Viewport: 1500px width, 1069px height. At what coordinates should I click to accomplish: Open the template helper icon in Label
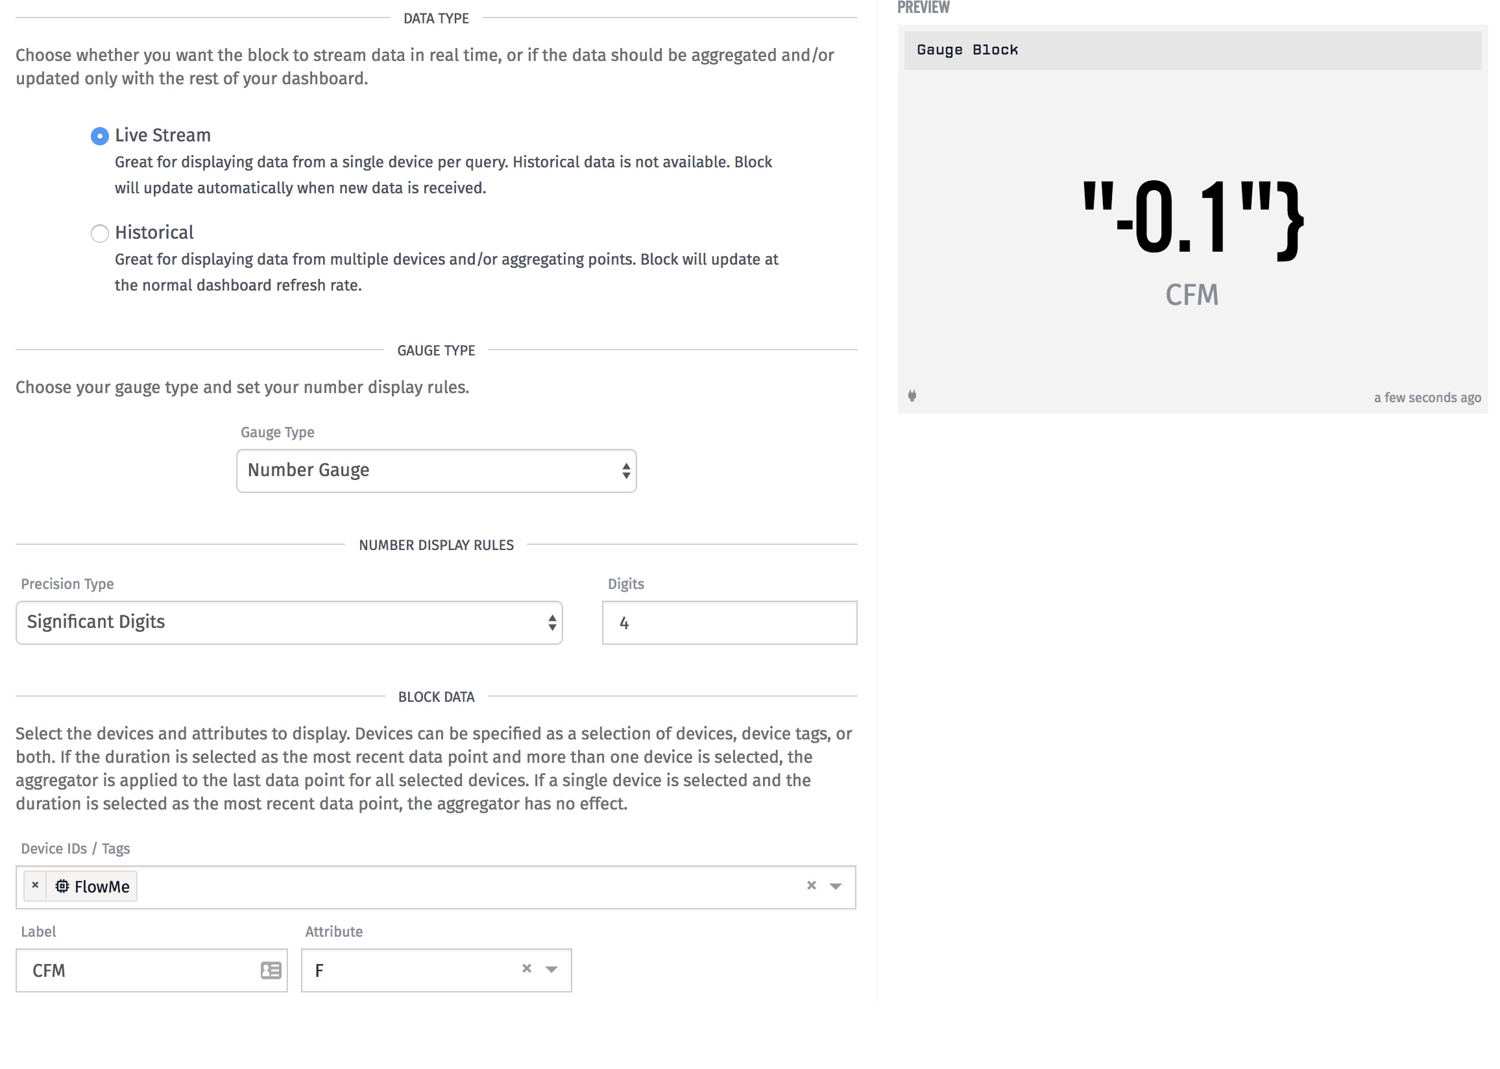[271, 970]
